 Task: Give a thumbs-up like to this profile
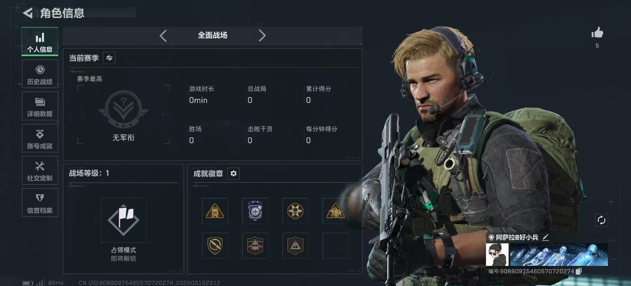pyautogui.click(x=597, y=33)
